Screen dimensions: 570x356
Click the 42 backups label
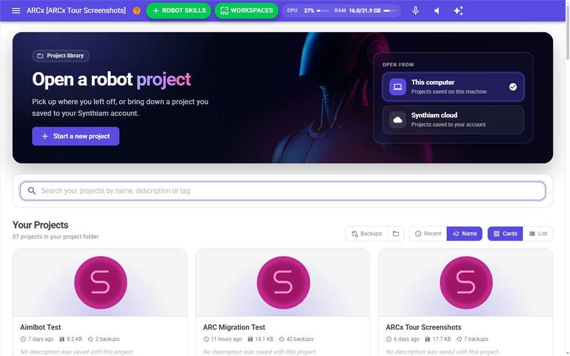click(x=296, y=339)
